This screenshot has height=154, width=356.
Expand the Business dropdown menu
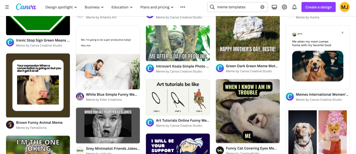[94, 7]
